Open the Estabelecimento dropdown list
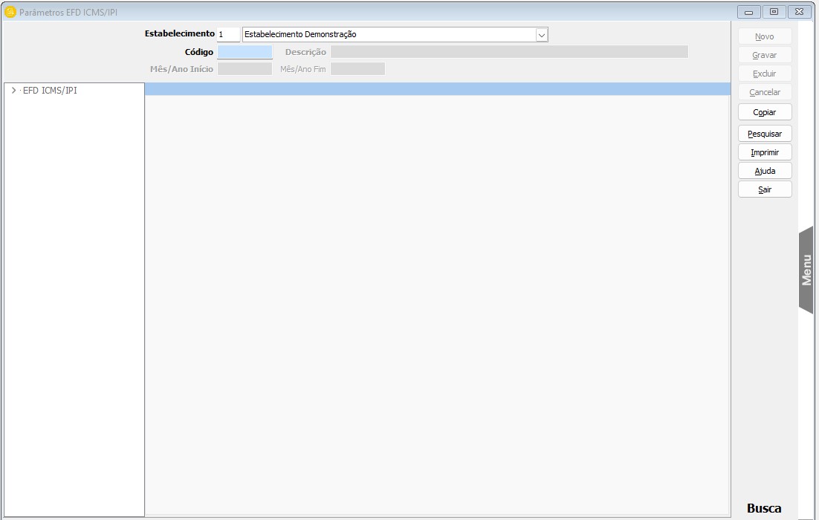Image resolution: width=819 pixels, height=520 pixels. pos(541,35)
